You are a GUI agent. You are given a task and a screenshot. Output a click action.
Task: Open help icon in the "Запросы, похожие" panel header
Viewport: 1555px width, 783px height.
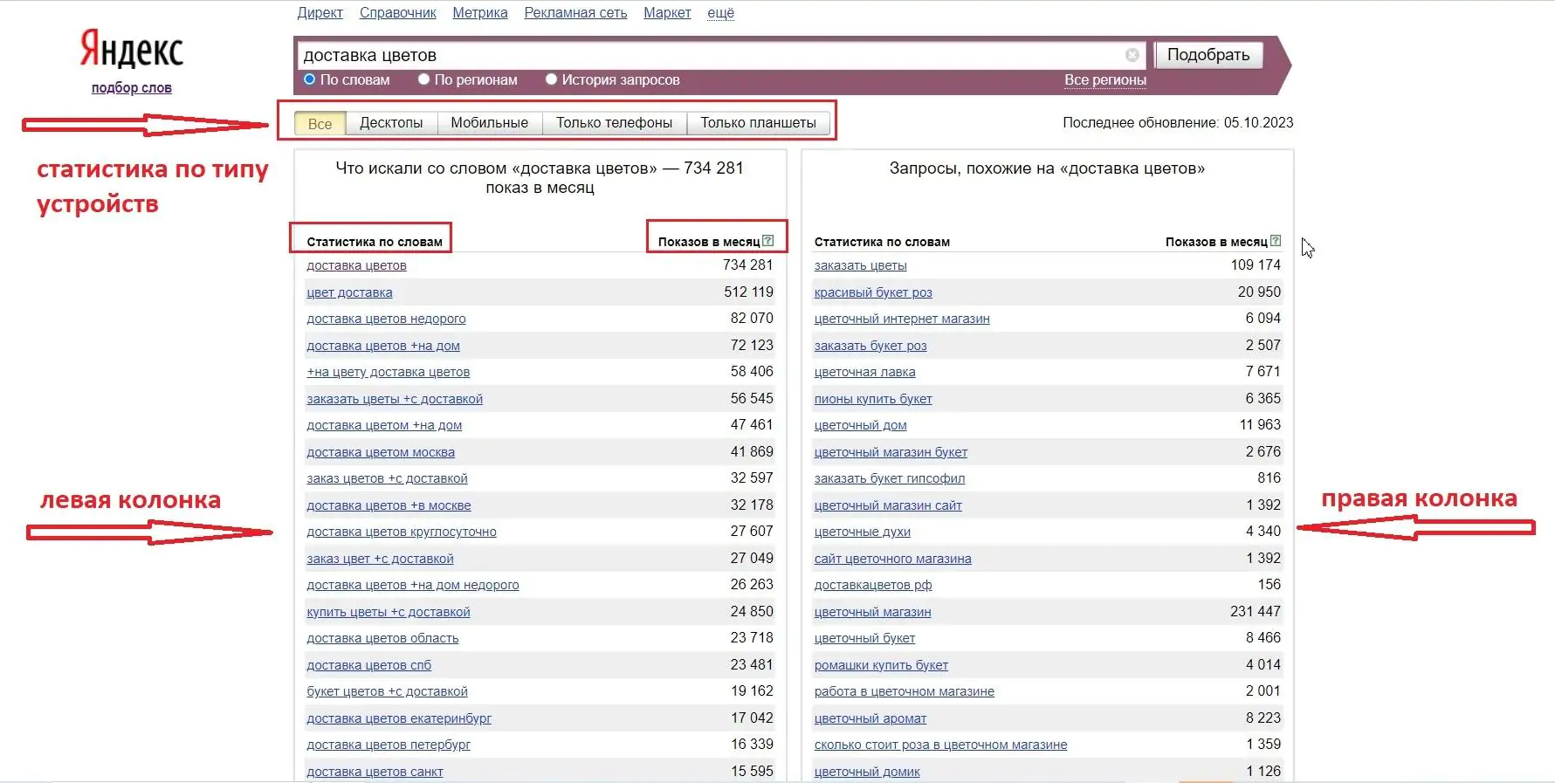tap(1276, 241)
